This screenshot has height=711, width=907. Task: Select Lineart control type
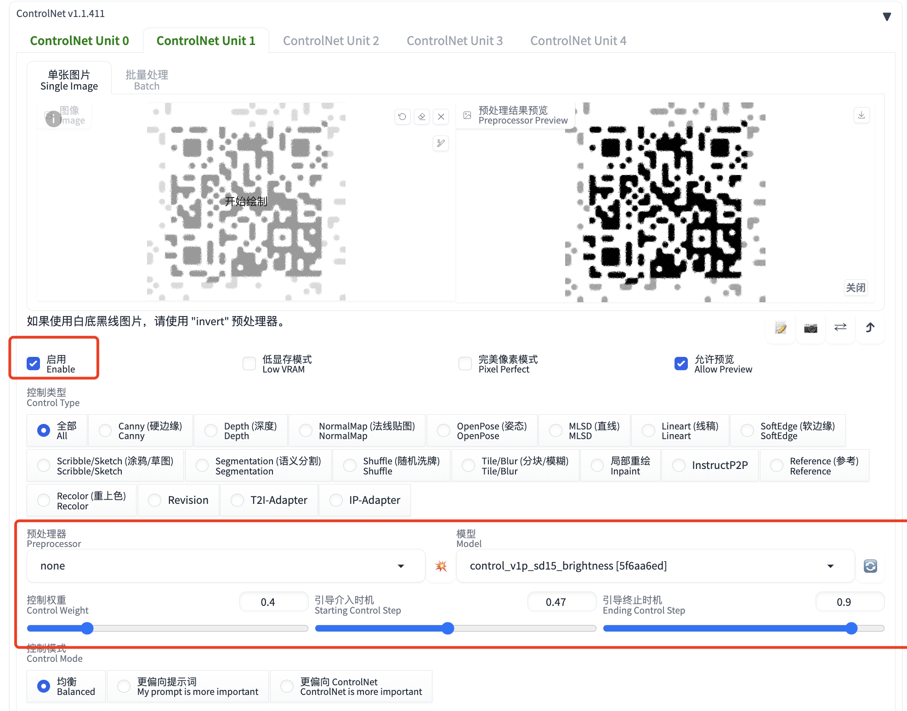[680, 430]
